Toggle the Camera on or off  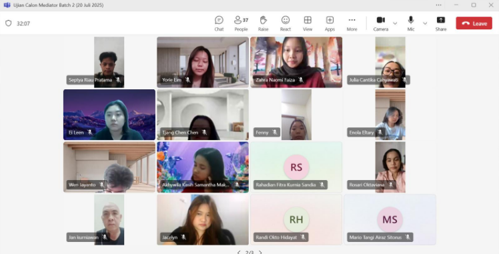pos(381,23)
